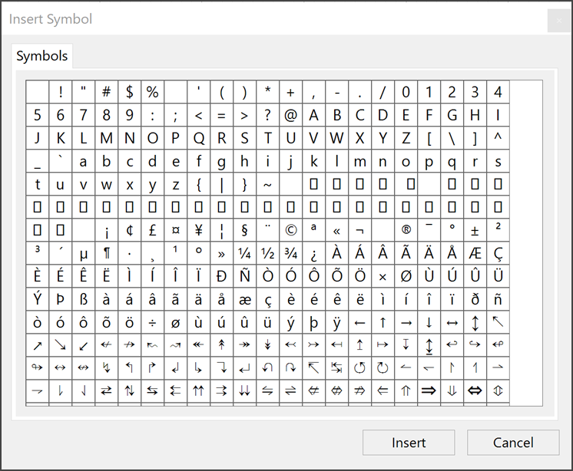This screenshot has height=471, width=573.
Task: Pick the one-quarter ¼ fraction
Action: 244,253
